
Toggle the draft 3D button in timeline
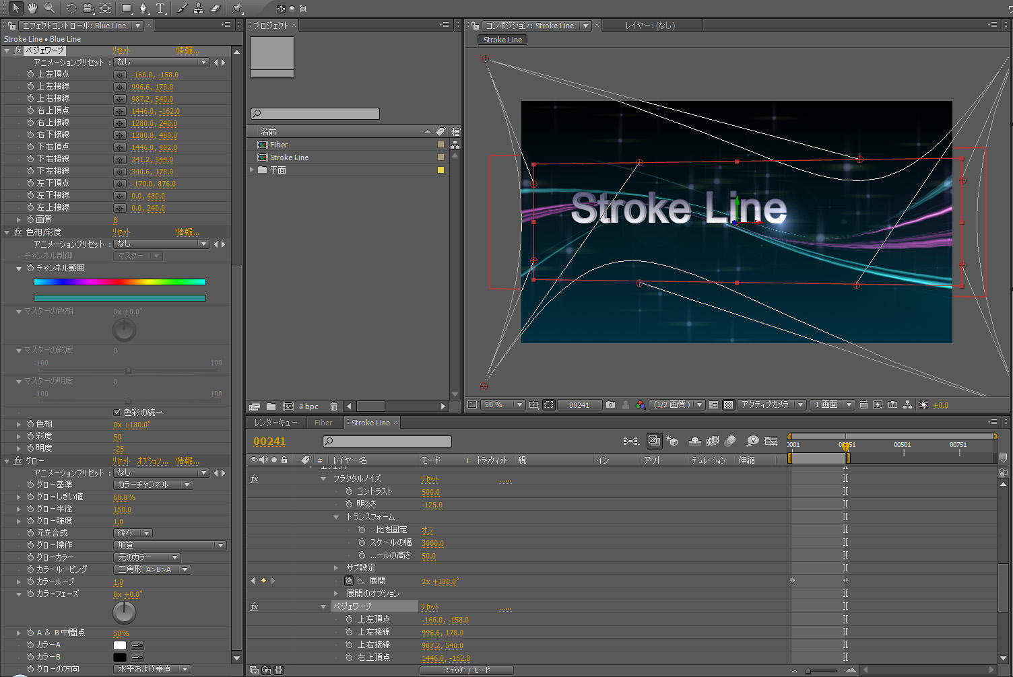click(x=672, y=441)
